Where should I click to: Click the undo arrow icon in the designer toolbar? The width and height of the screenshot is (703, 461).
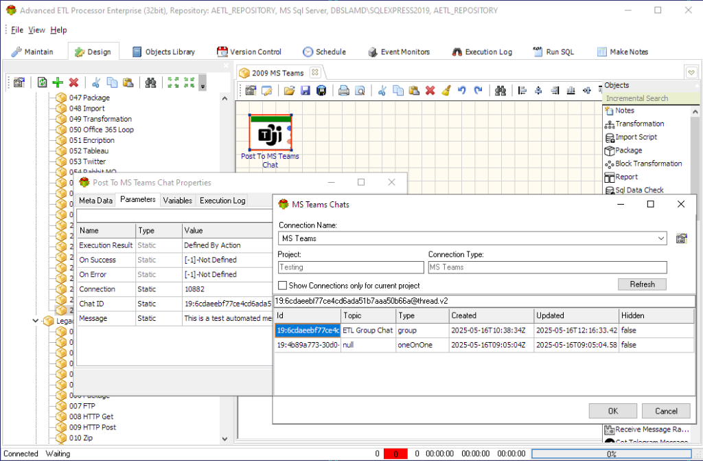pyautogui.click(x=462, y=91)
